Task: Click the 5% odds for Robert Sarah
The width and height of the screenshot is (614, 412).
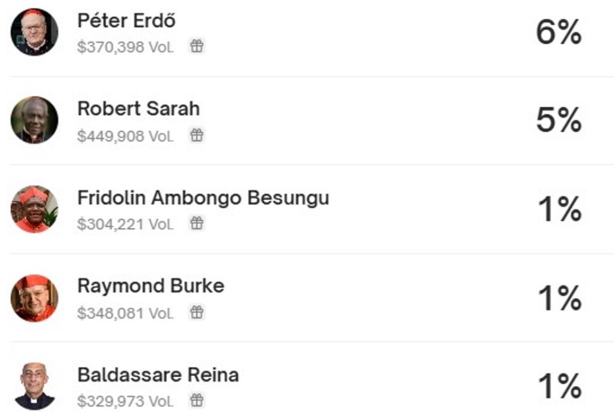Action: [558, 121]
